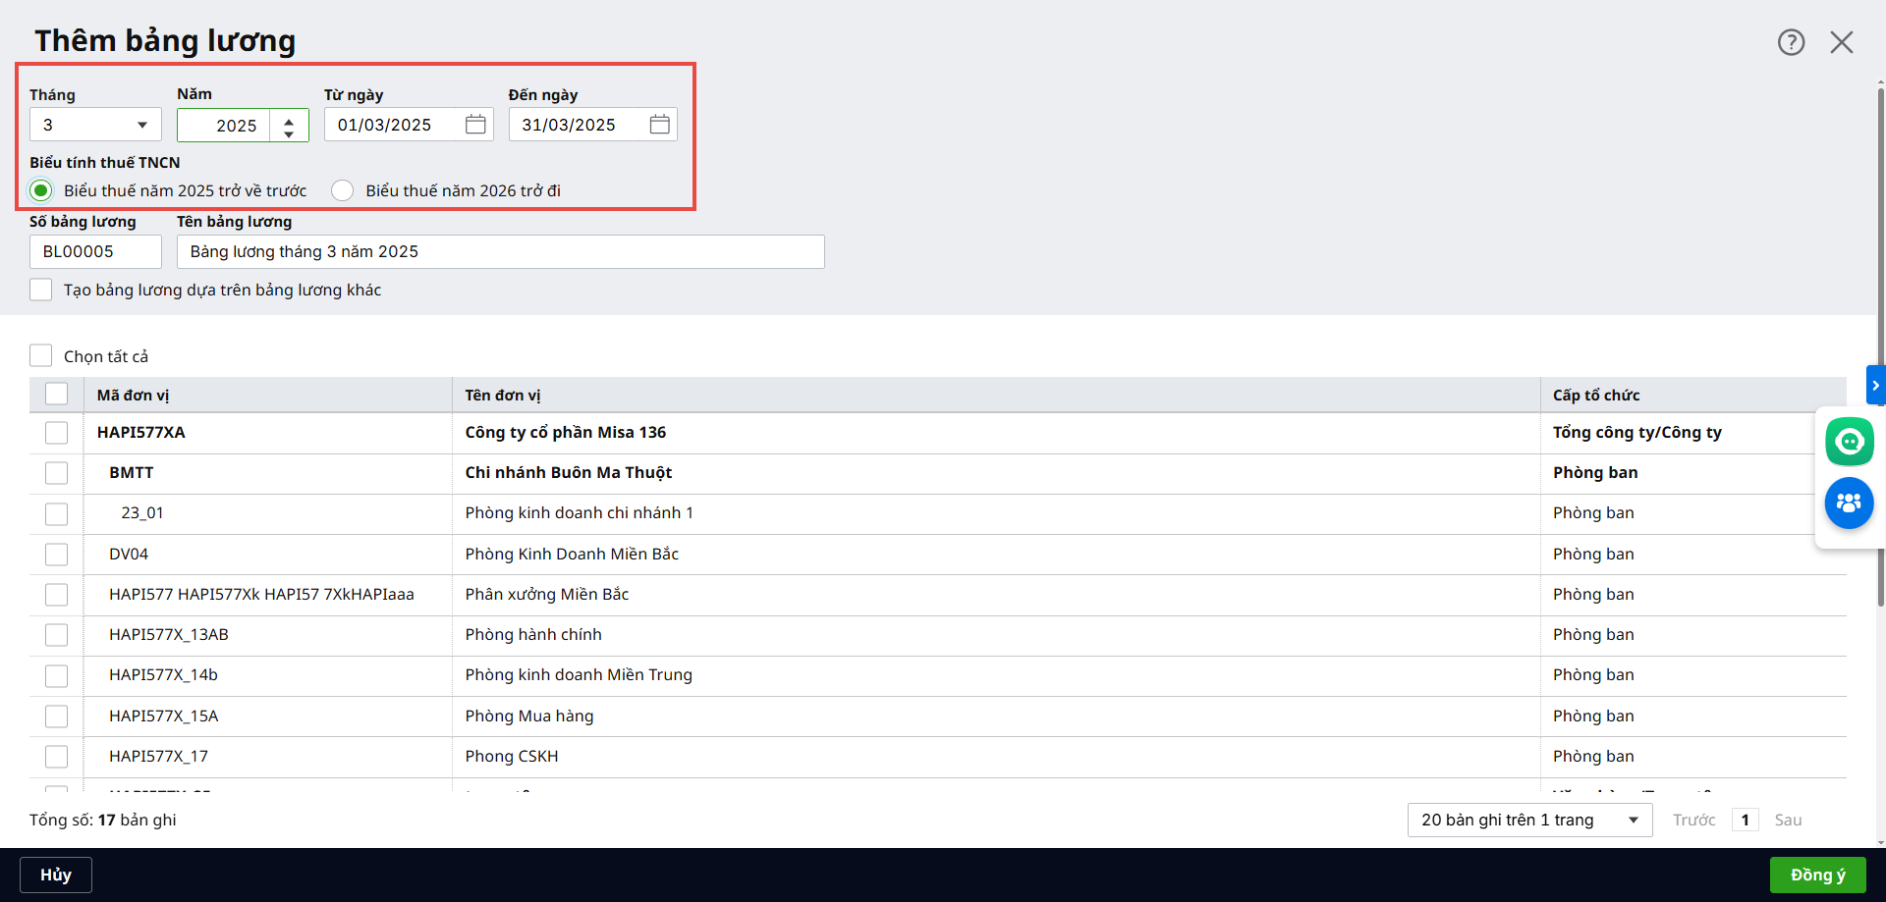Select Biểu thuế năm 2025 trở về trước
The width and height of the screenshot is (1886, 902).
click(41, 190)
